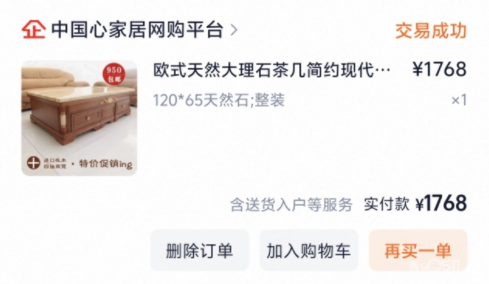489x284 pixels.
Task: Click the ×1 quantity indicator
Action: tap(459, 100)
